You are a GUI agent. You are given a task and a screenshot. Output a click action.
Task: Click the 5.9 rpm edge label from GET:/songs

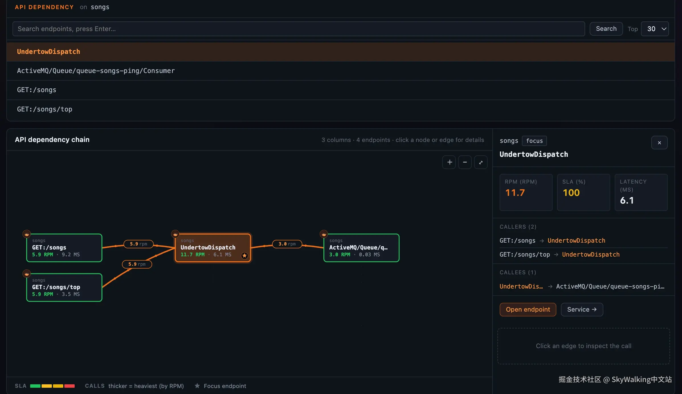(x=138, y=244)
